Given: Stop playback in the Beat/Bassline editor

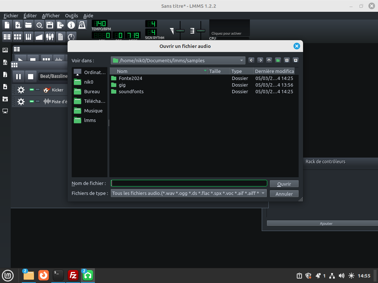Looking at the screenshot, I should [x=31, y=77].
